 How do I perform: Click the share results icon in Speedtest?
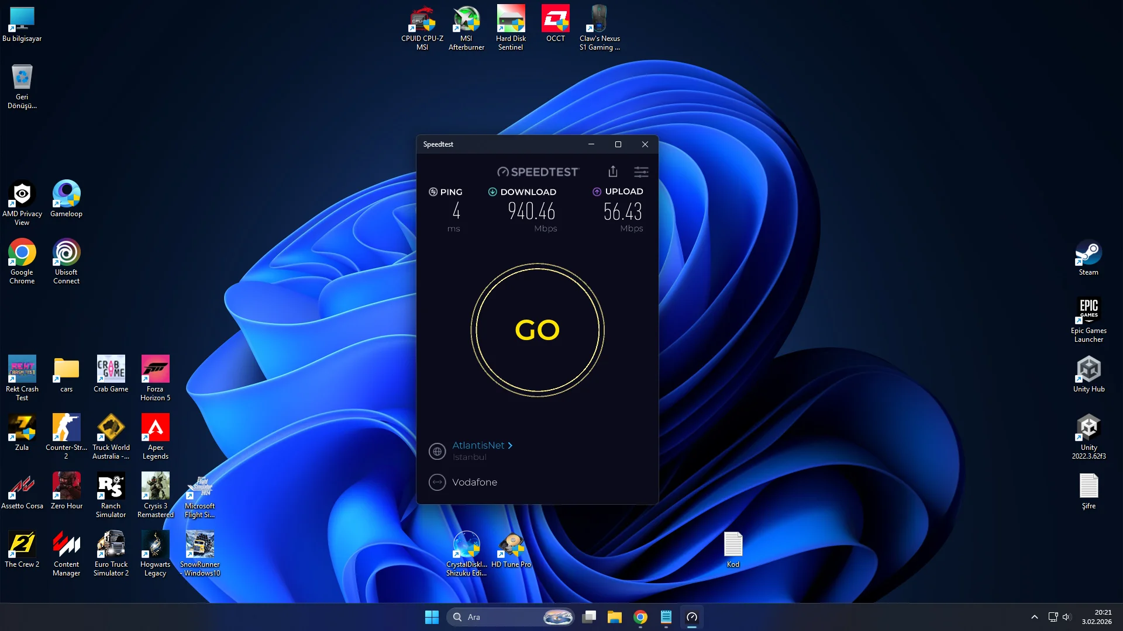pyautogui.click(x=612, y=171)
